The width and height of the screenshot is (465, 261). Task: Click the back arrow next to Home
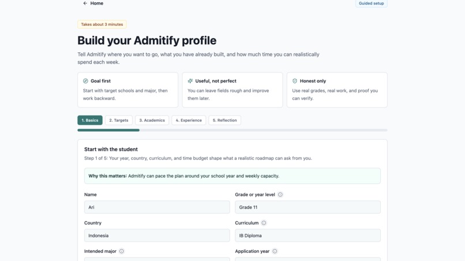tap(85, 3)
